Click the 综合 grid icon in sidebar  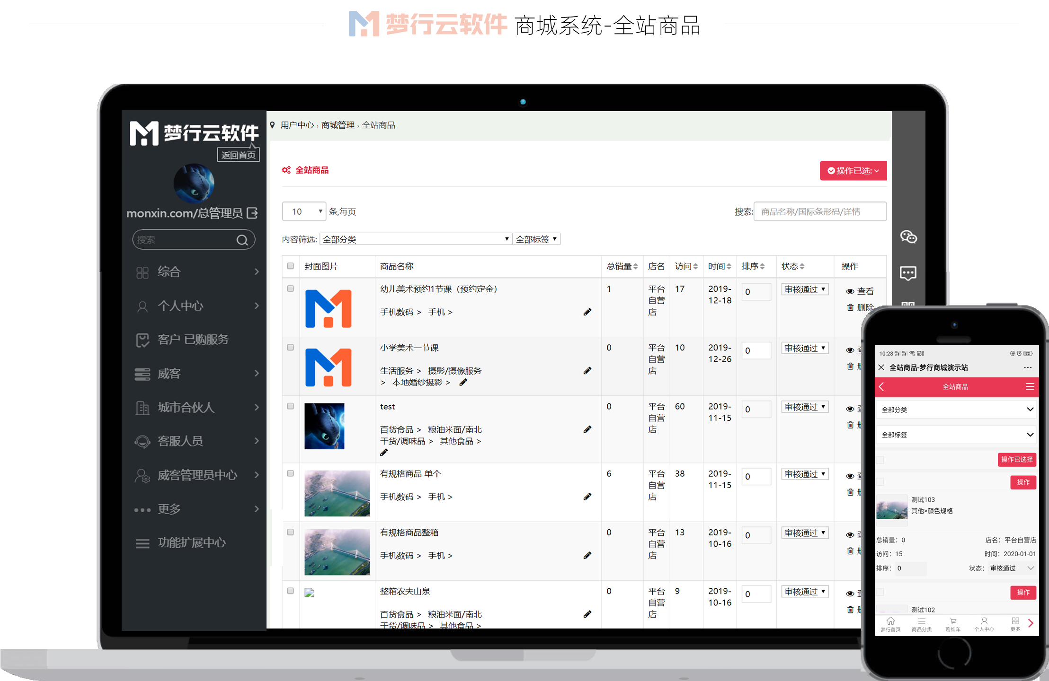pos(142,272)
